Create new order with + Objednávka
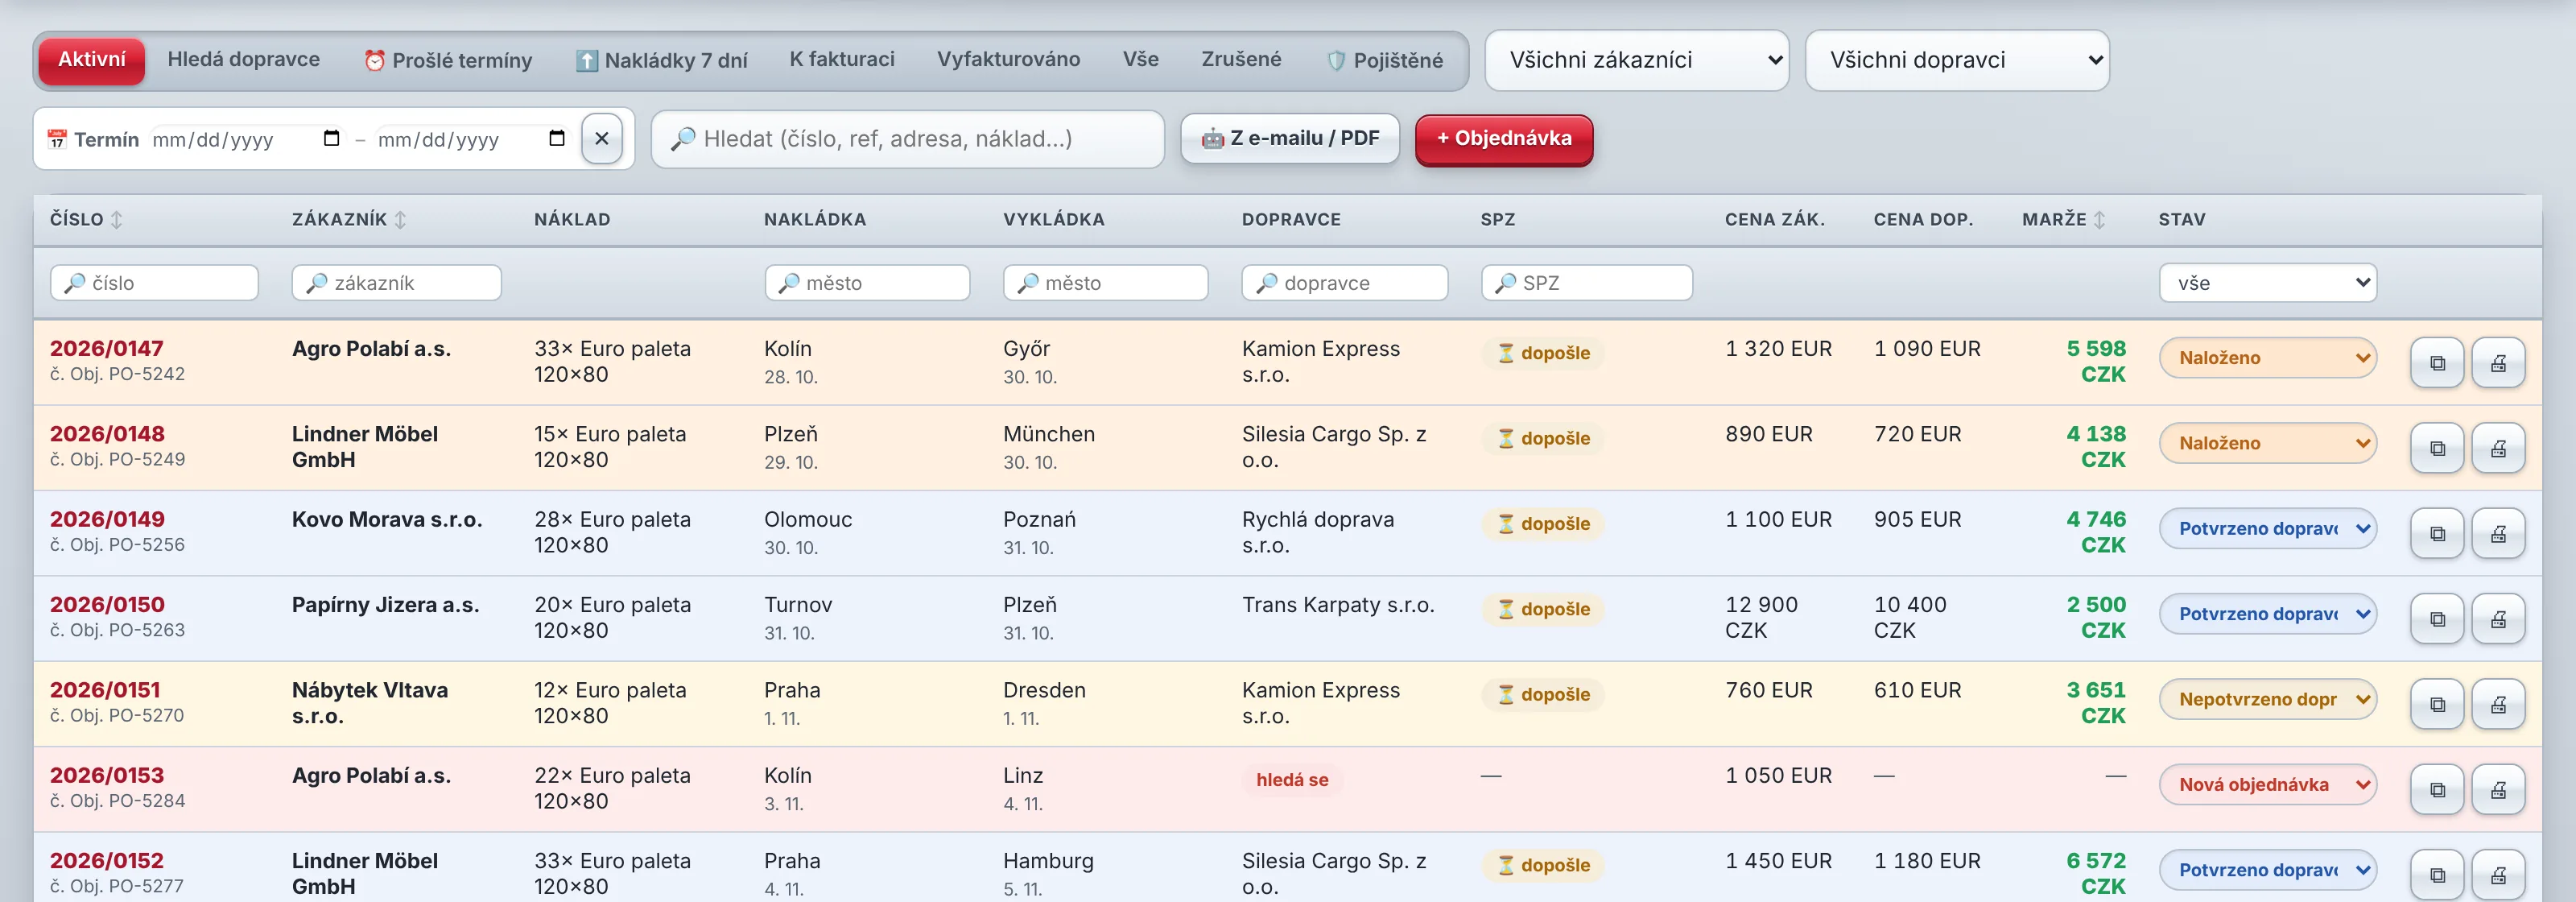Image resolution: width=2576 pixels, height=902 pixels. click(1503, 139)
